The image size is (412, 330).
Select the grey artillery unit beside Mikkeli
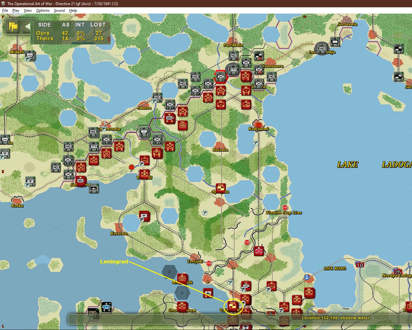pyautogui.click(x=30, y=56)
